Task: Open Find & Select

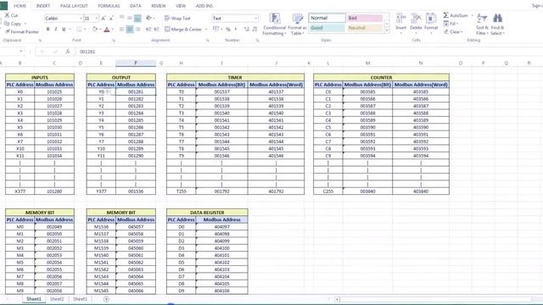Action: 498,25
